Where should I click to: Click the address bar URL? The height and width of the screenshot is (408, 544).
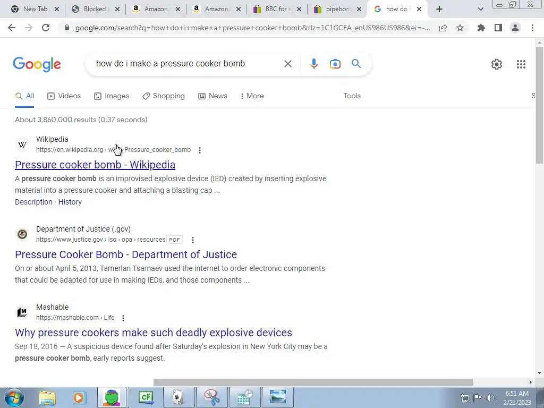click(x=252, y=28)
